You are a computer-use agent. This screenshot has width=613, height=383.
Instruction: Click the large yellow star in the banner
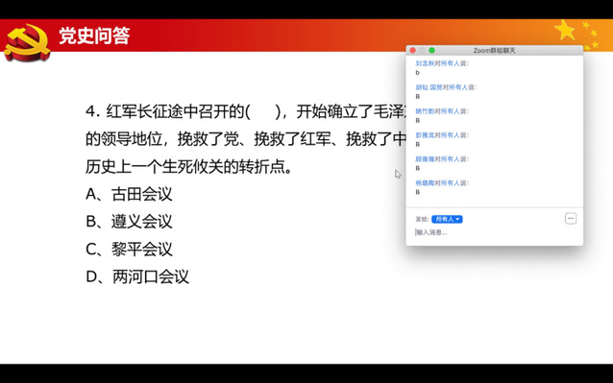tap(565, 31)
